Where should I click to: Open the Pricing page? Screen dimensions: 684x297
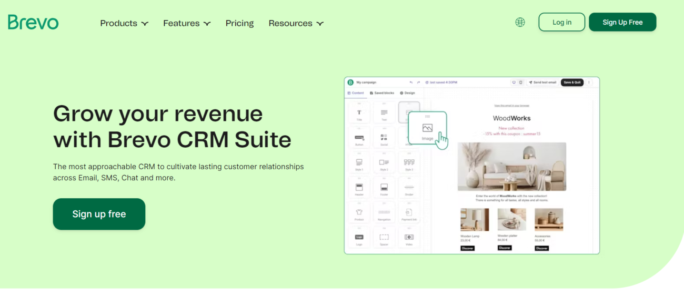pyautogui.click(x=239, y=23)
